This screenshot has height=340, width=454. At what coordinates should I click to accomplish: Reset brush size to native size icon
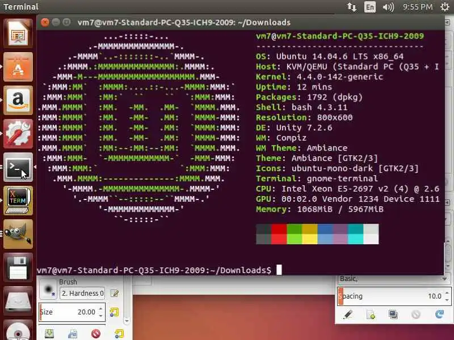click(x=114, y=312)
